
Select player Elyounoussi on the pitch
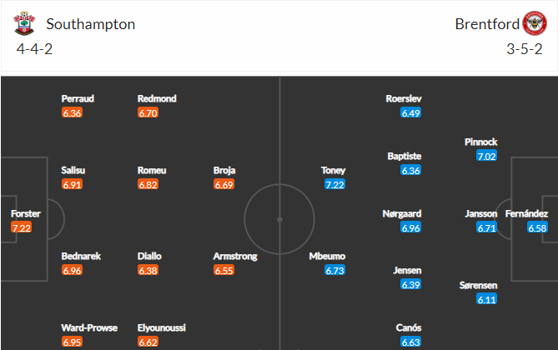tap(162, 327)
